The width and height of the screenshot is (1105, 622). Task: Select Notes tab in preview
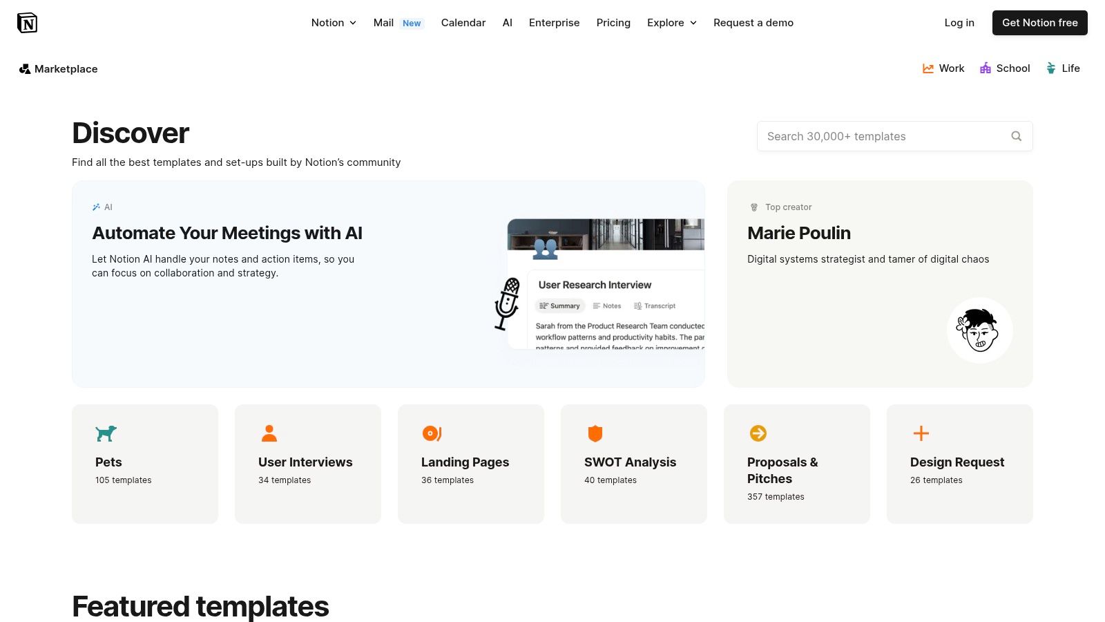[x=607, y=305]
